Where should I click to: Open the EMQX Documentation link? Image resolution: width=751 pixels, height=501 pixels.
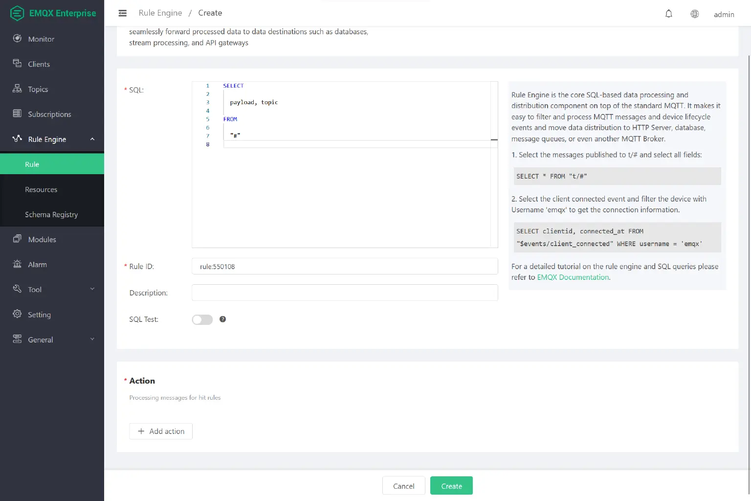[x=573, y=277]
